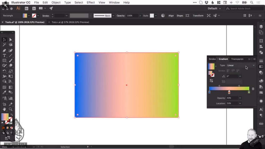
Task: Select the Free Transform tool
Action: 11,76
